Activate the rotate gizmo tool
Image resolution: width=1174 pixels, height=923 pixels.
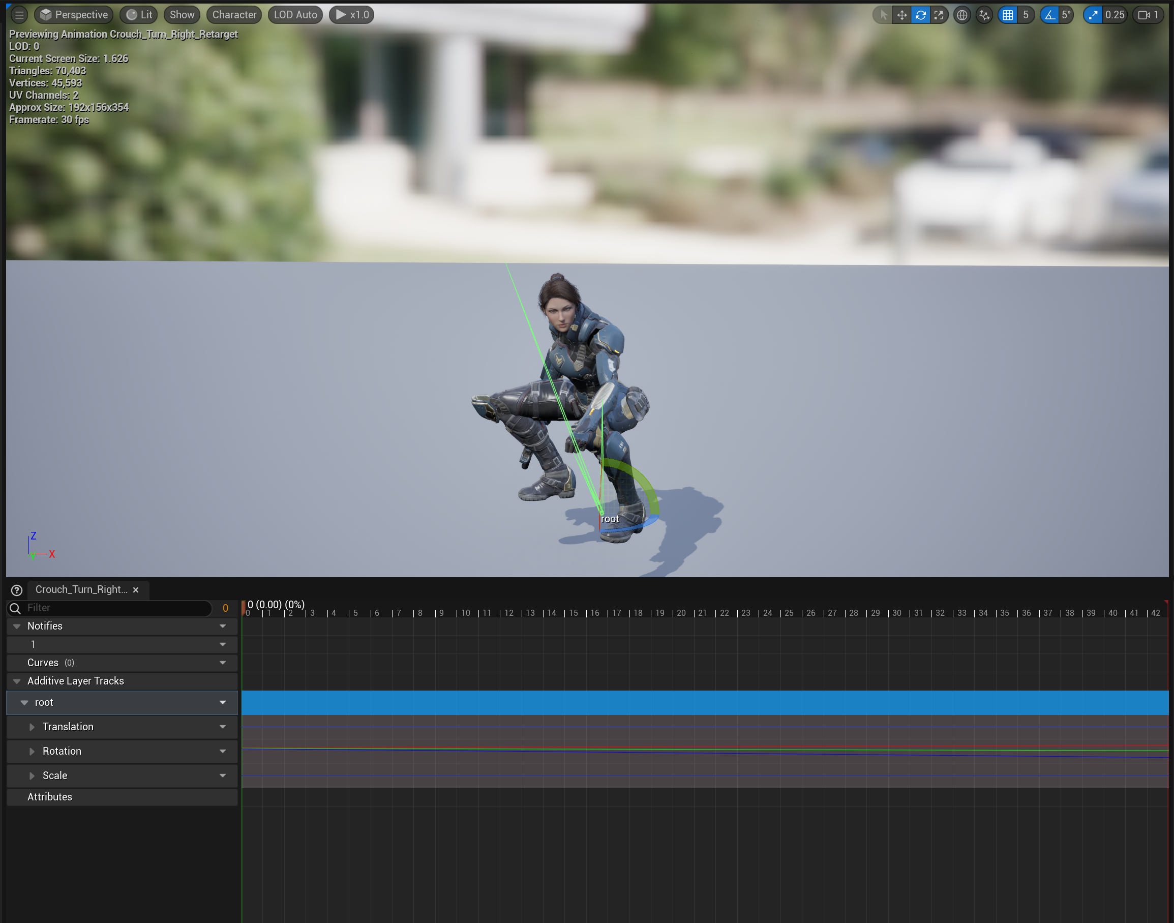click(x=921, y=15)
